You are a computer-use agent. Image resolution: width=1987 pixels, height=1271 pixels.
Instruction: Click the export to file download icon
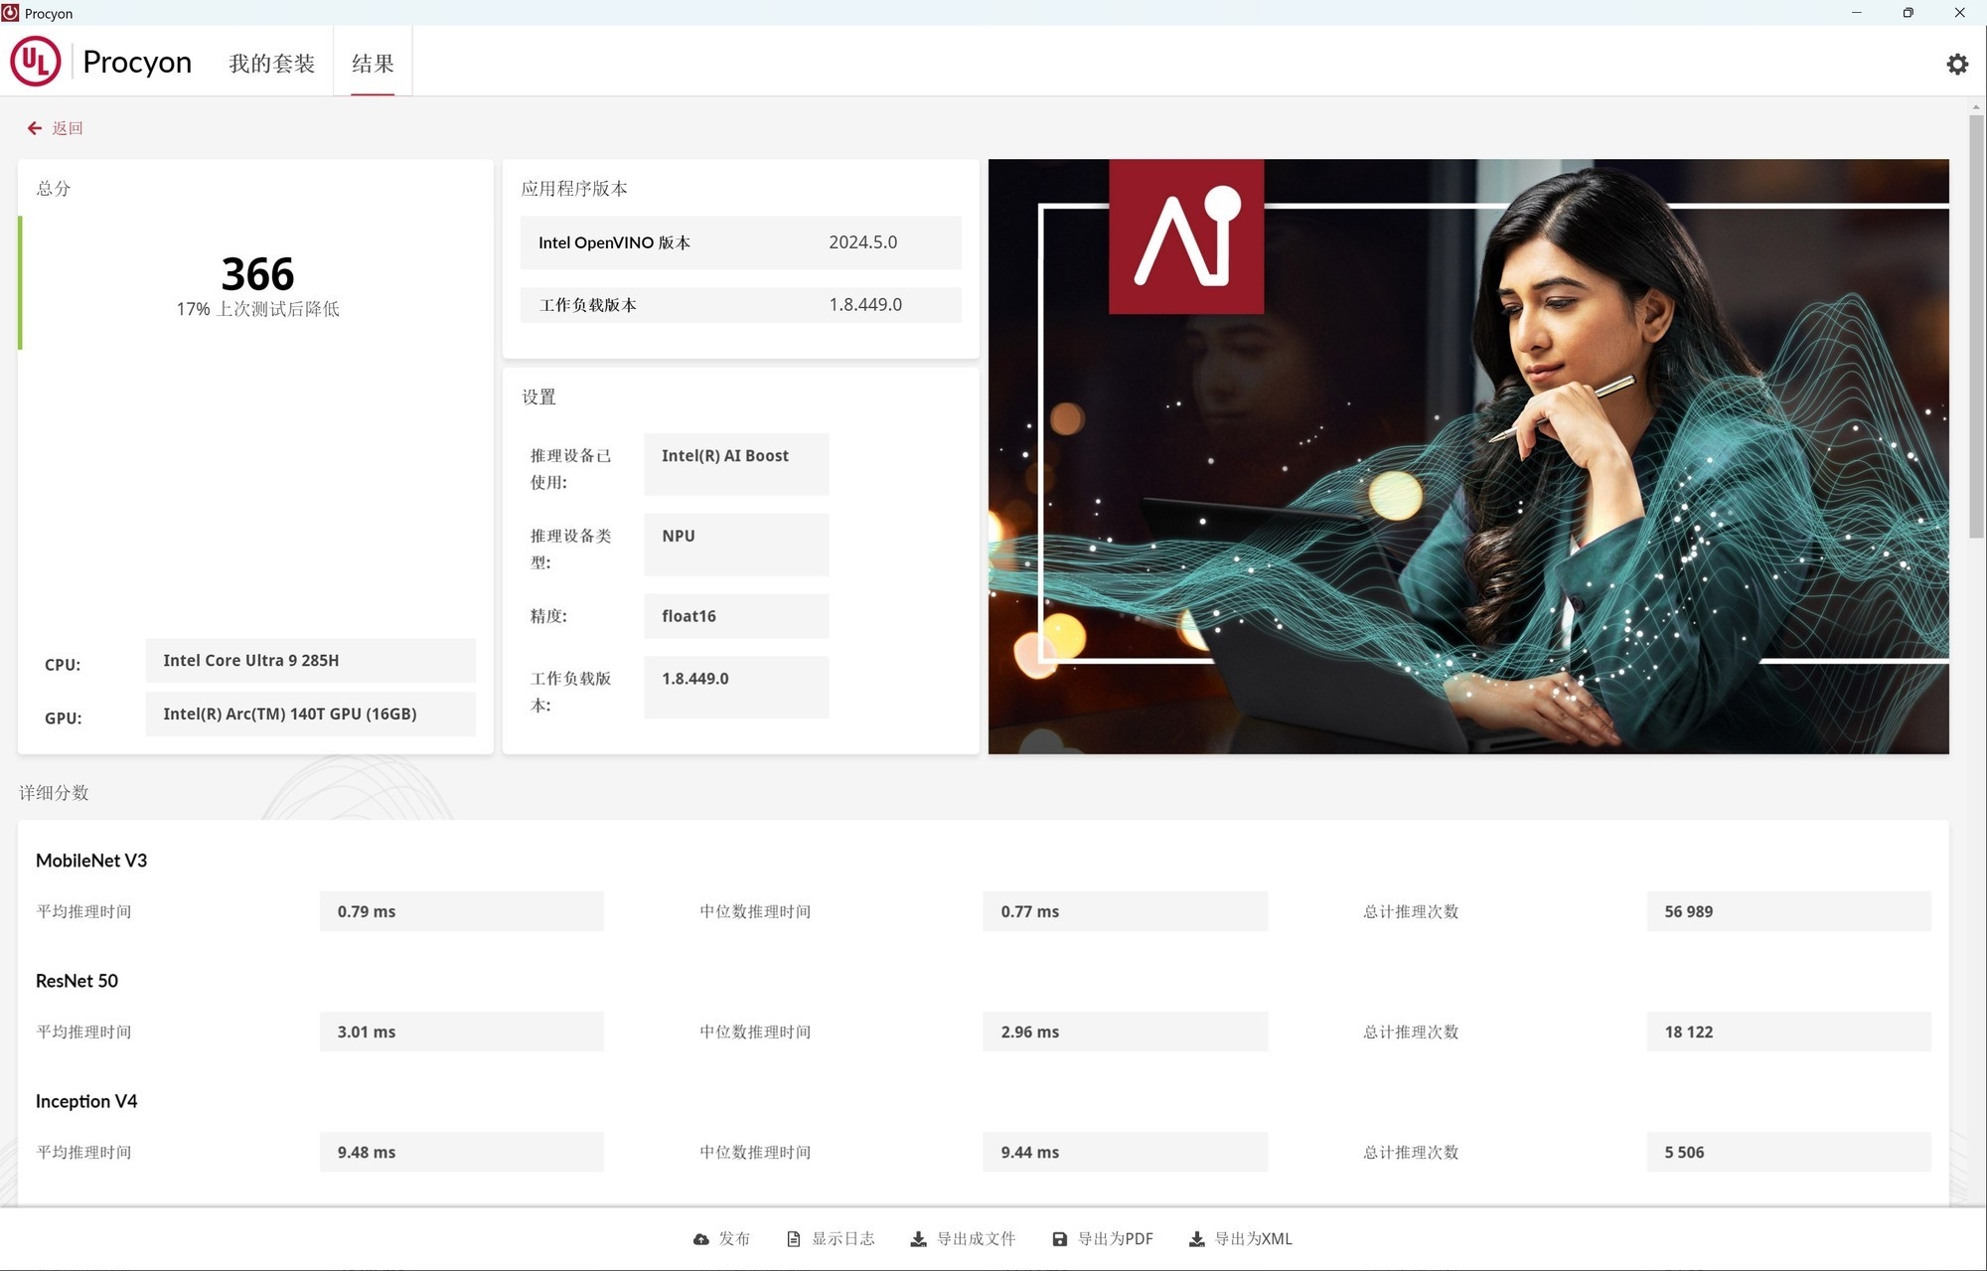click(x=918, y=1239)
